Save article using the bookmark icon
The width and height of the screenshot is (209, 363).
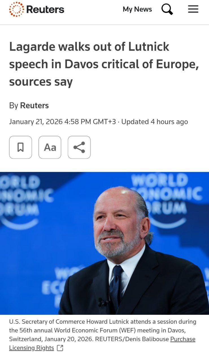tap(21, 147)
